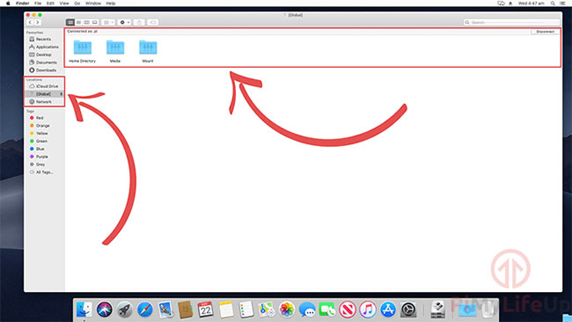Open the File menu
Image resolution: width=572 pixels, height=322 pixels.
pos(38,4)
